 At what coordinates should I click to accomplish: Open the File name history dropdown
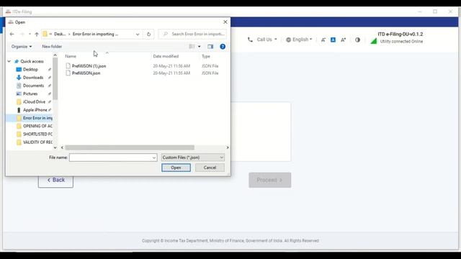[x=154, y=158]
